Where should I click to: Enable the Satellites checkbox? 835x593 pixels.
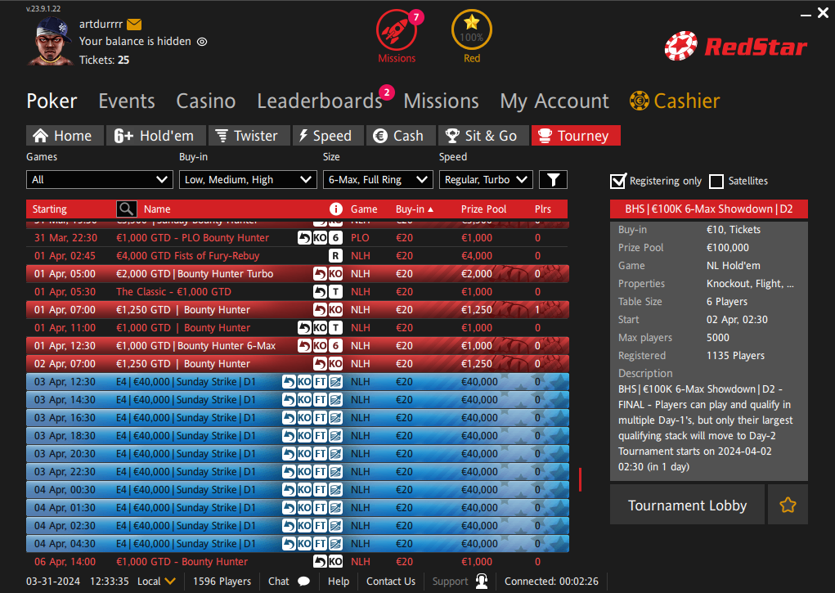[x=716, y=181]
